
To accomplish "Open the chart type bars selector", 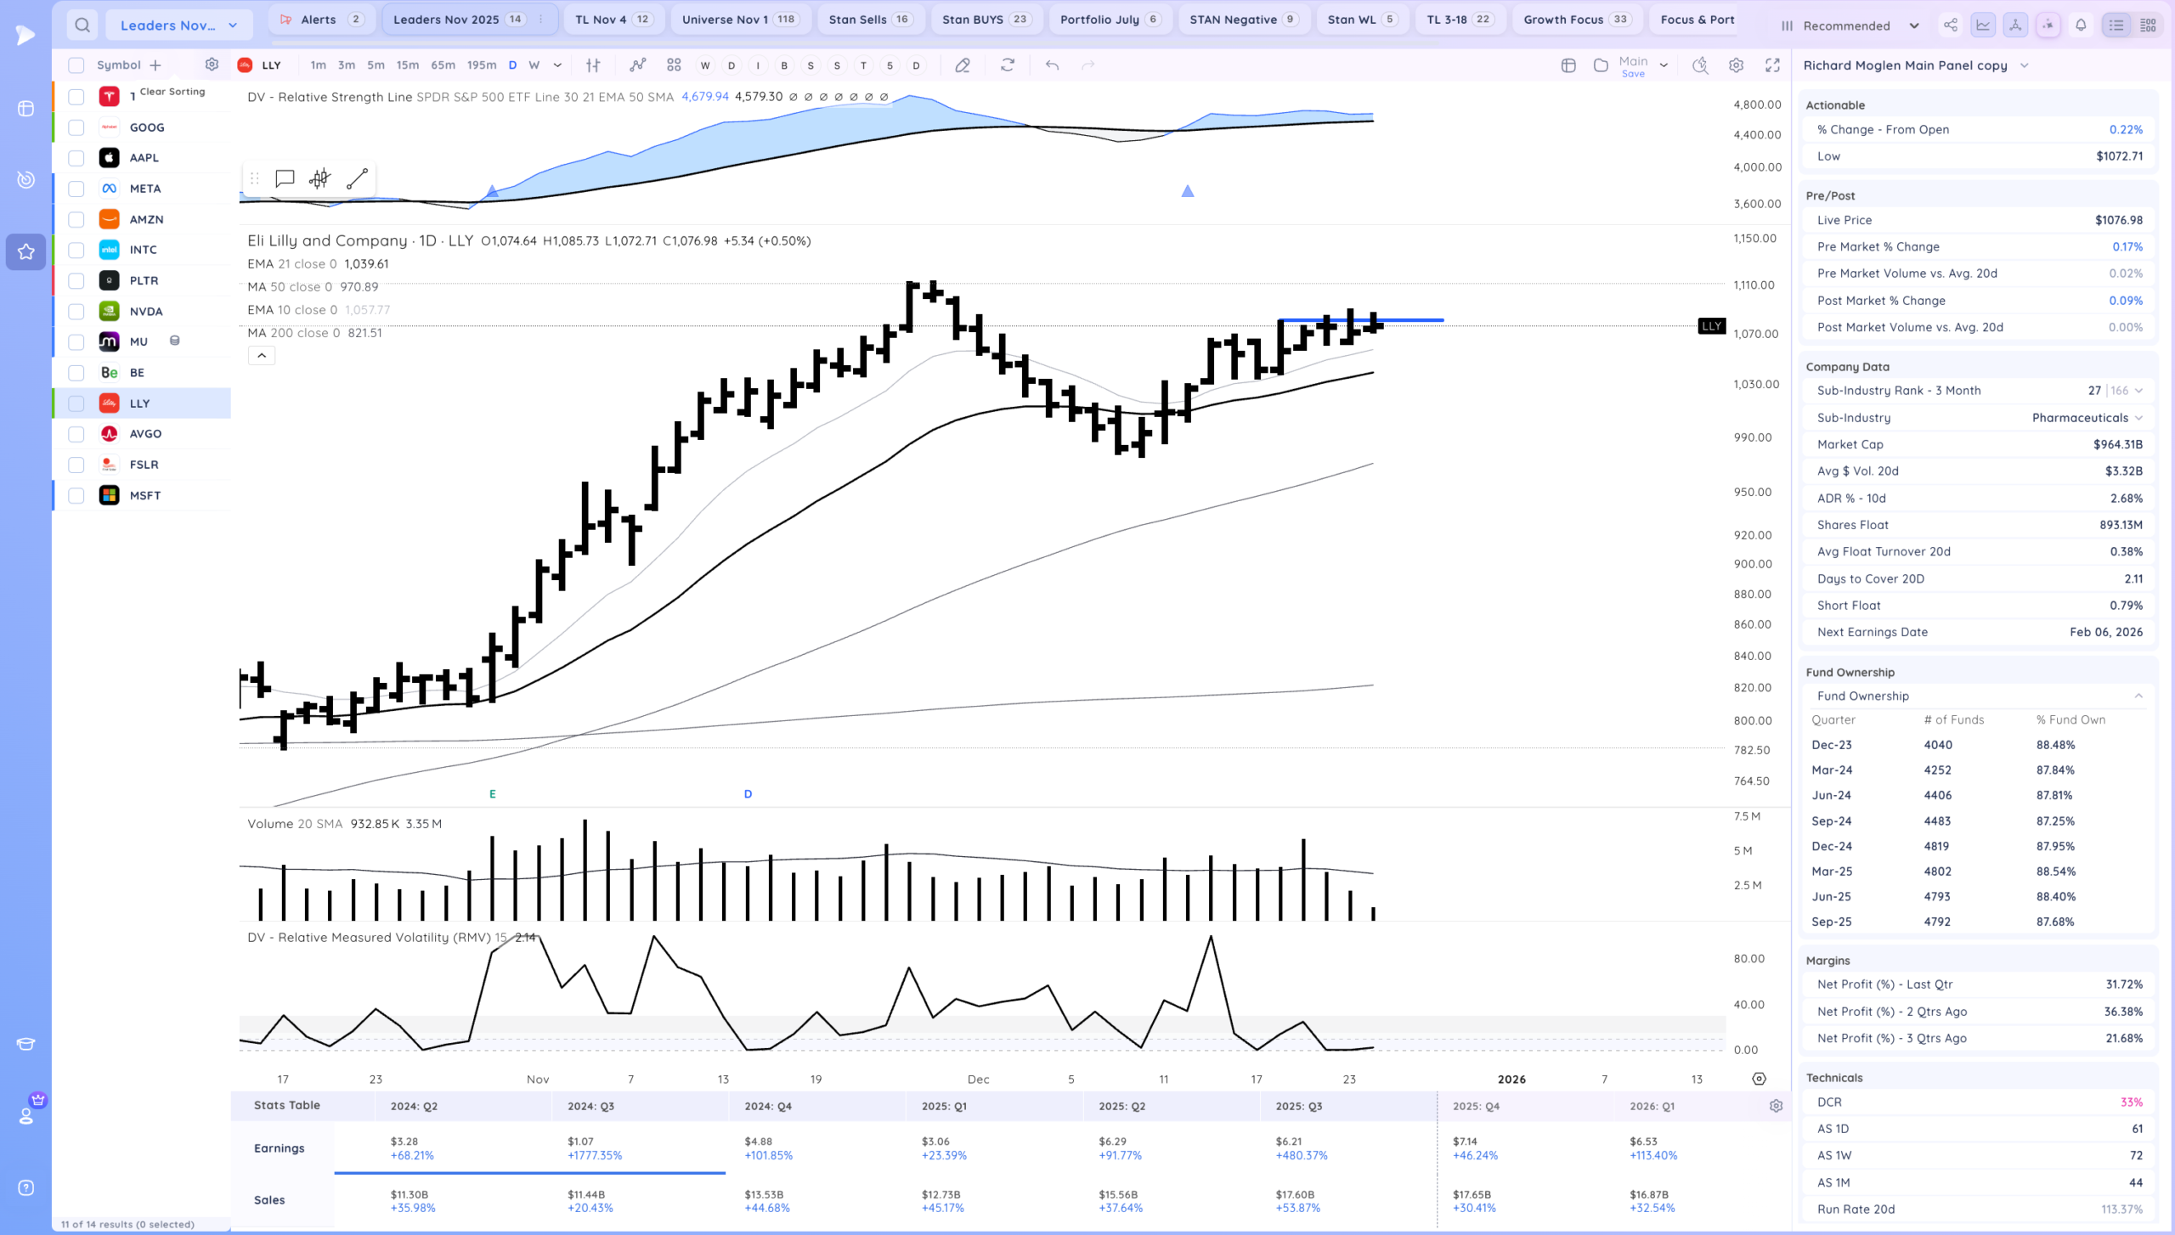I will [x=593, y=65].
